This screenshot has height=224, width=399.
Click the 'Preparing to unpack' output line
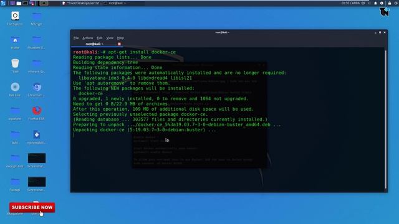(x=177, y=124)
